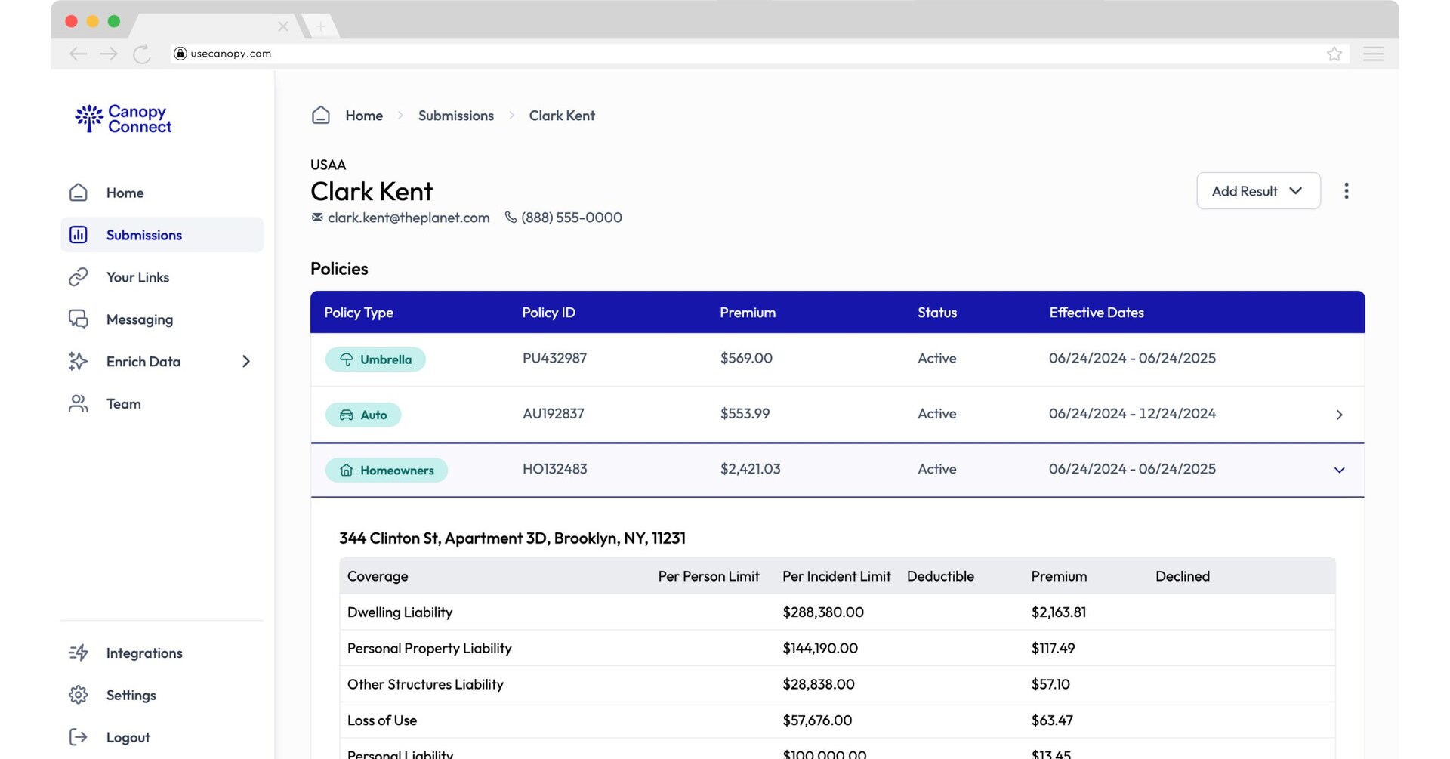1450x759 pixels.
Task: Click the Logout option
Action: pos(128,737)
